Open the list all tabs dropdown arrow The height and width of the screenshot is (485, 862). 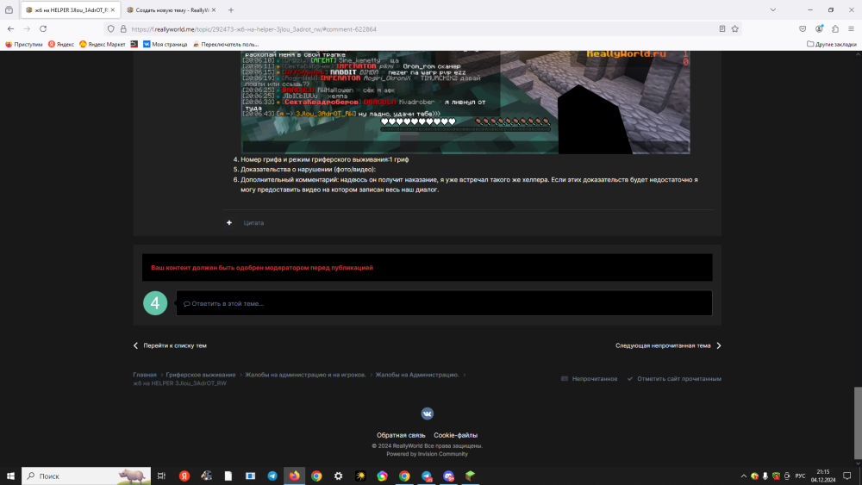click(773, 9)
